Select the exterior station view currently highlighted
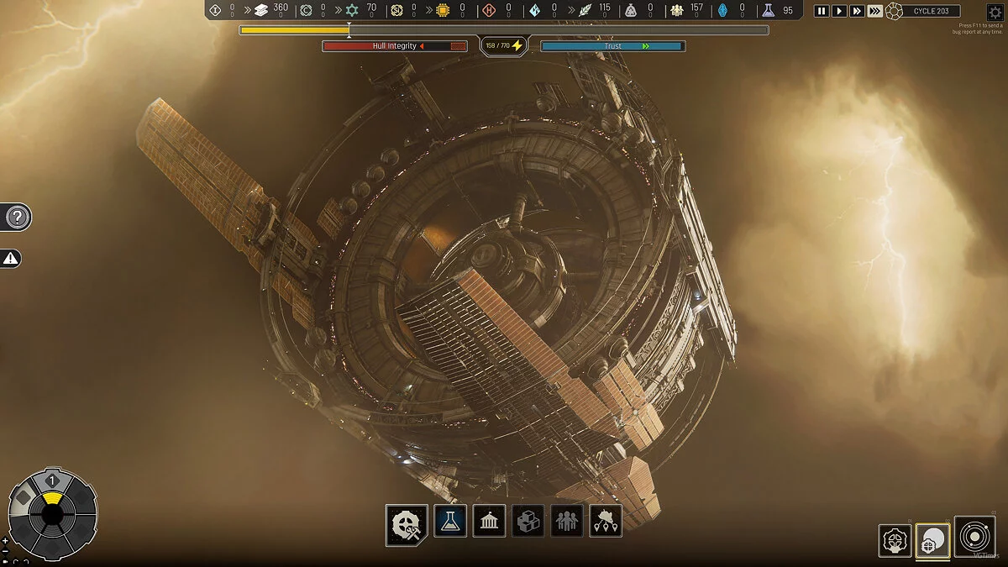Viewport: 1008px width, 567px height. tap(932, 541)
